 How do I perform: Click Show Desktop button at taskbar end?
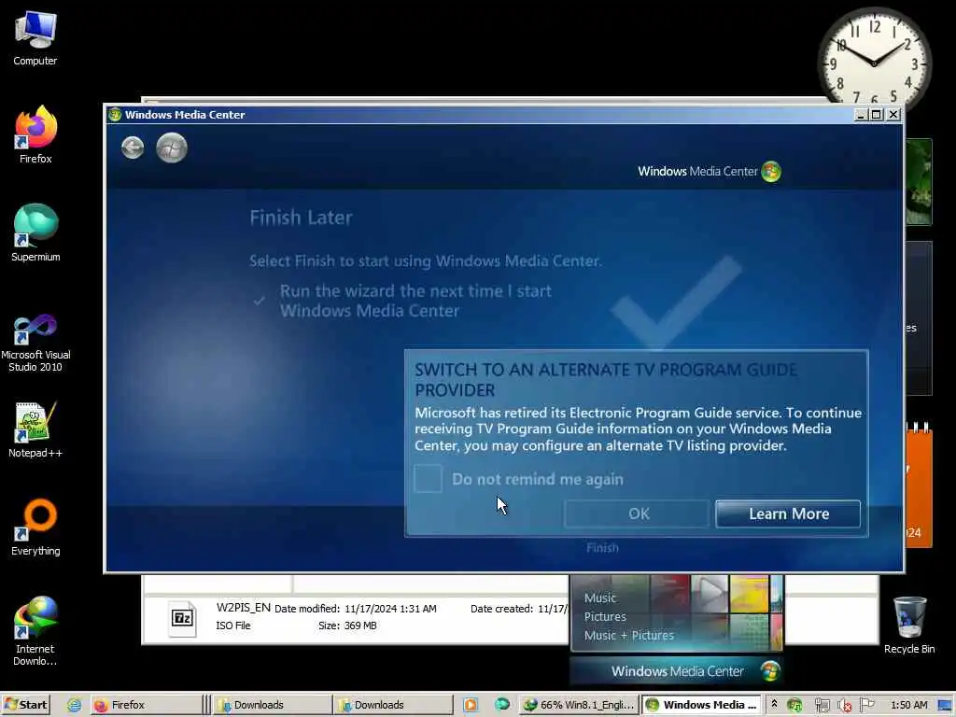pos(946,706)
